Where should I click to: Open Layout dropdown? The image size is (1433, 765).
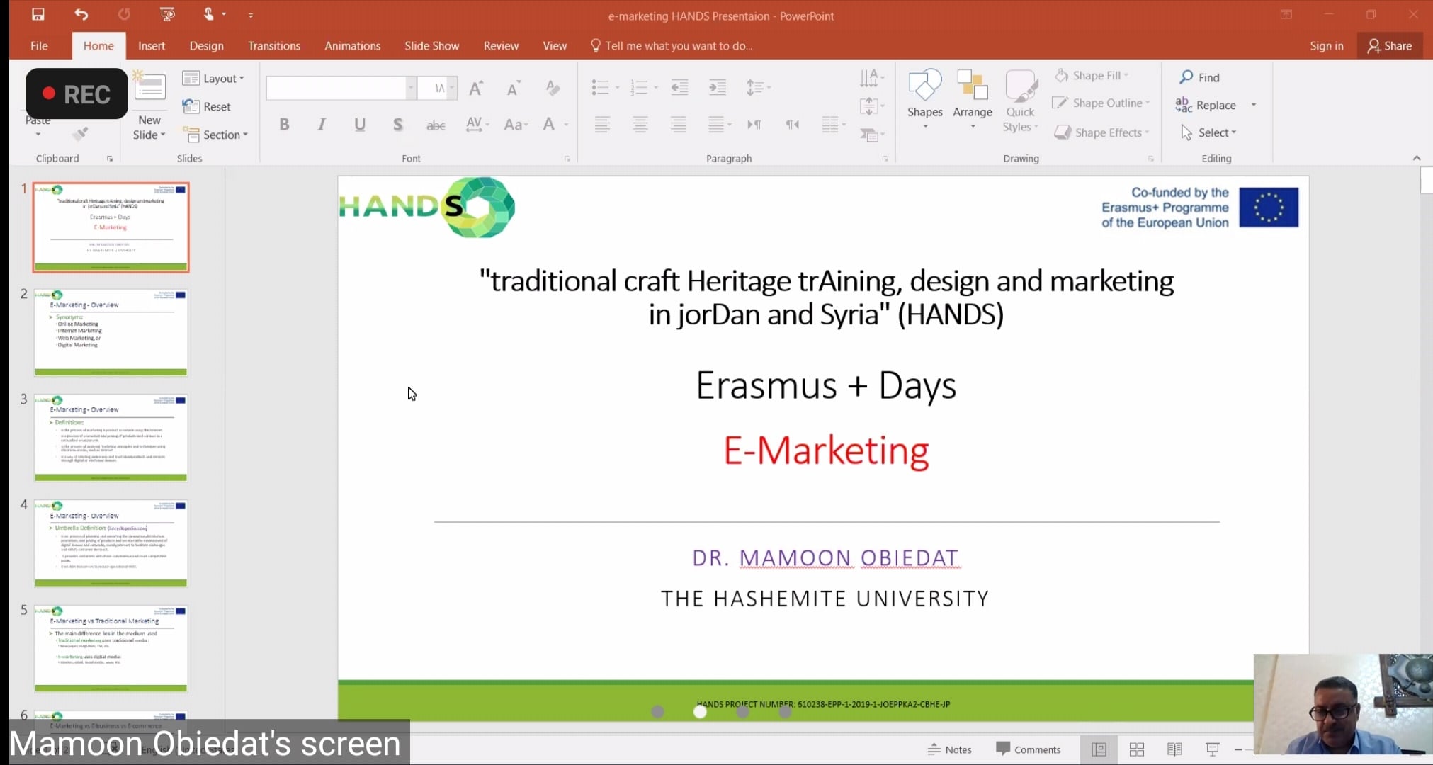coord(213,79)
